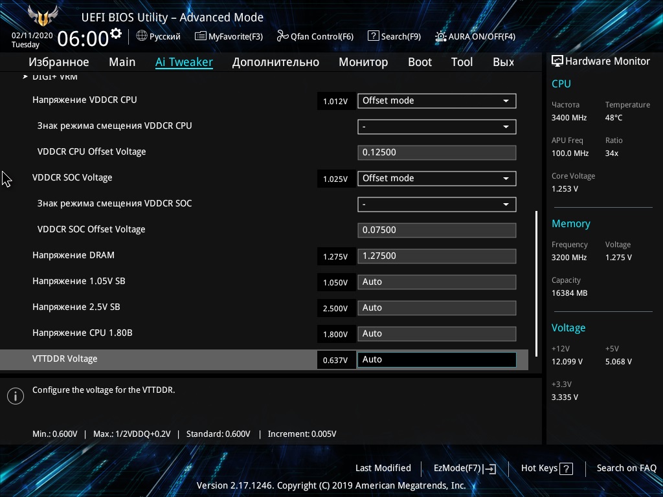Click the +3.3V 3.335 V reading
Image resolution: width=663 pixels, height=497 pixels.
click(565, 397)
